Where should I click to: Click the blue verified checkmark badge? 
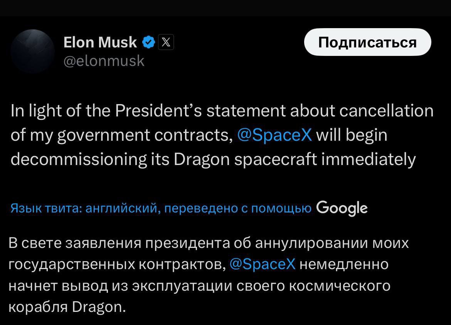(148, 42)
